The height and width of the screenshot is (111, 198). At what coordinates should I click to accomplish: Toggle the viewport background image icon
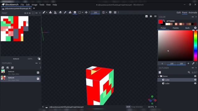pos(146,16)
